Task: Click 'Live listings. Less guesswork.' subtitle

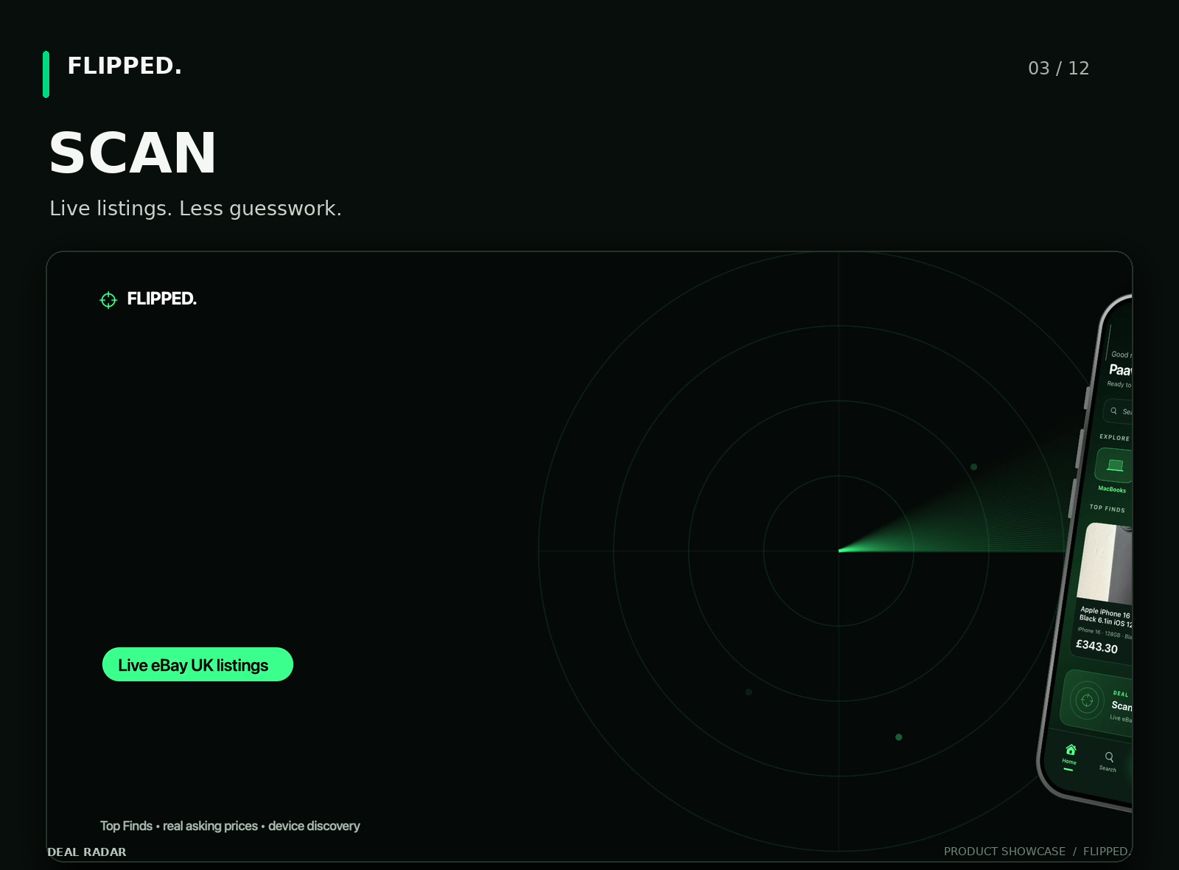Action: point(195,209)
